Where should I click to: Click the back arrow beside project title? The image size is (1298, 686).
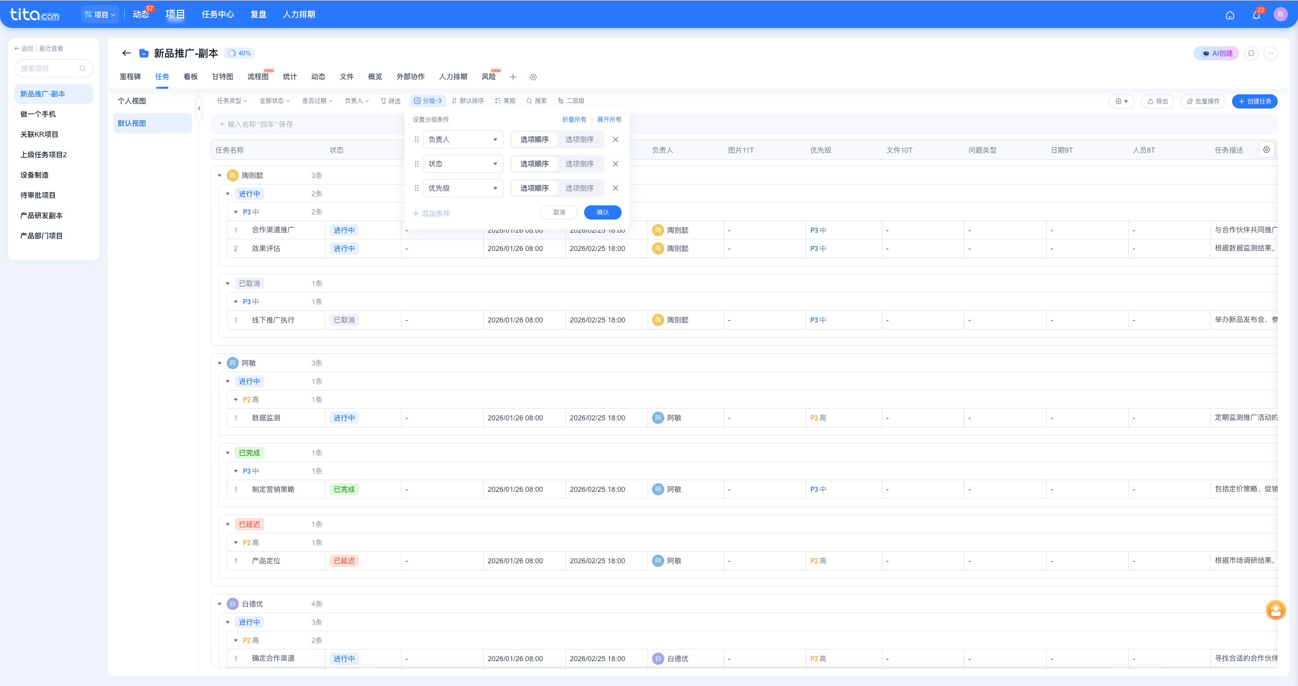(x=127, y=53)
